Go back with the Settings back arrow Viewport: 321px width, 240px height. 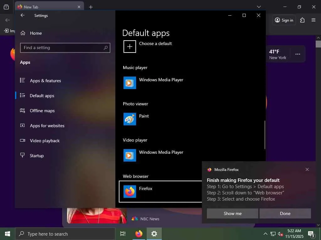23,15
